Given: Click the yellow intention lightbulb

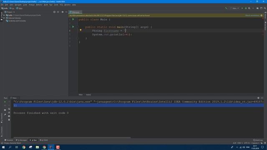Looking at the screenshot, I should (x=81, y=30).
